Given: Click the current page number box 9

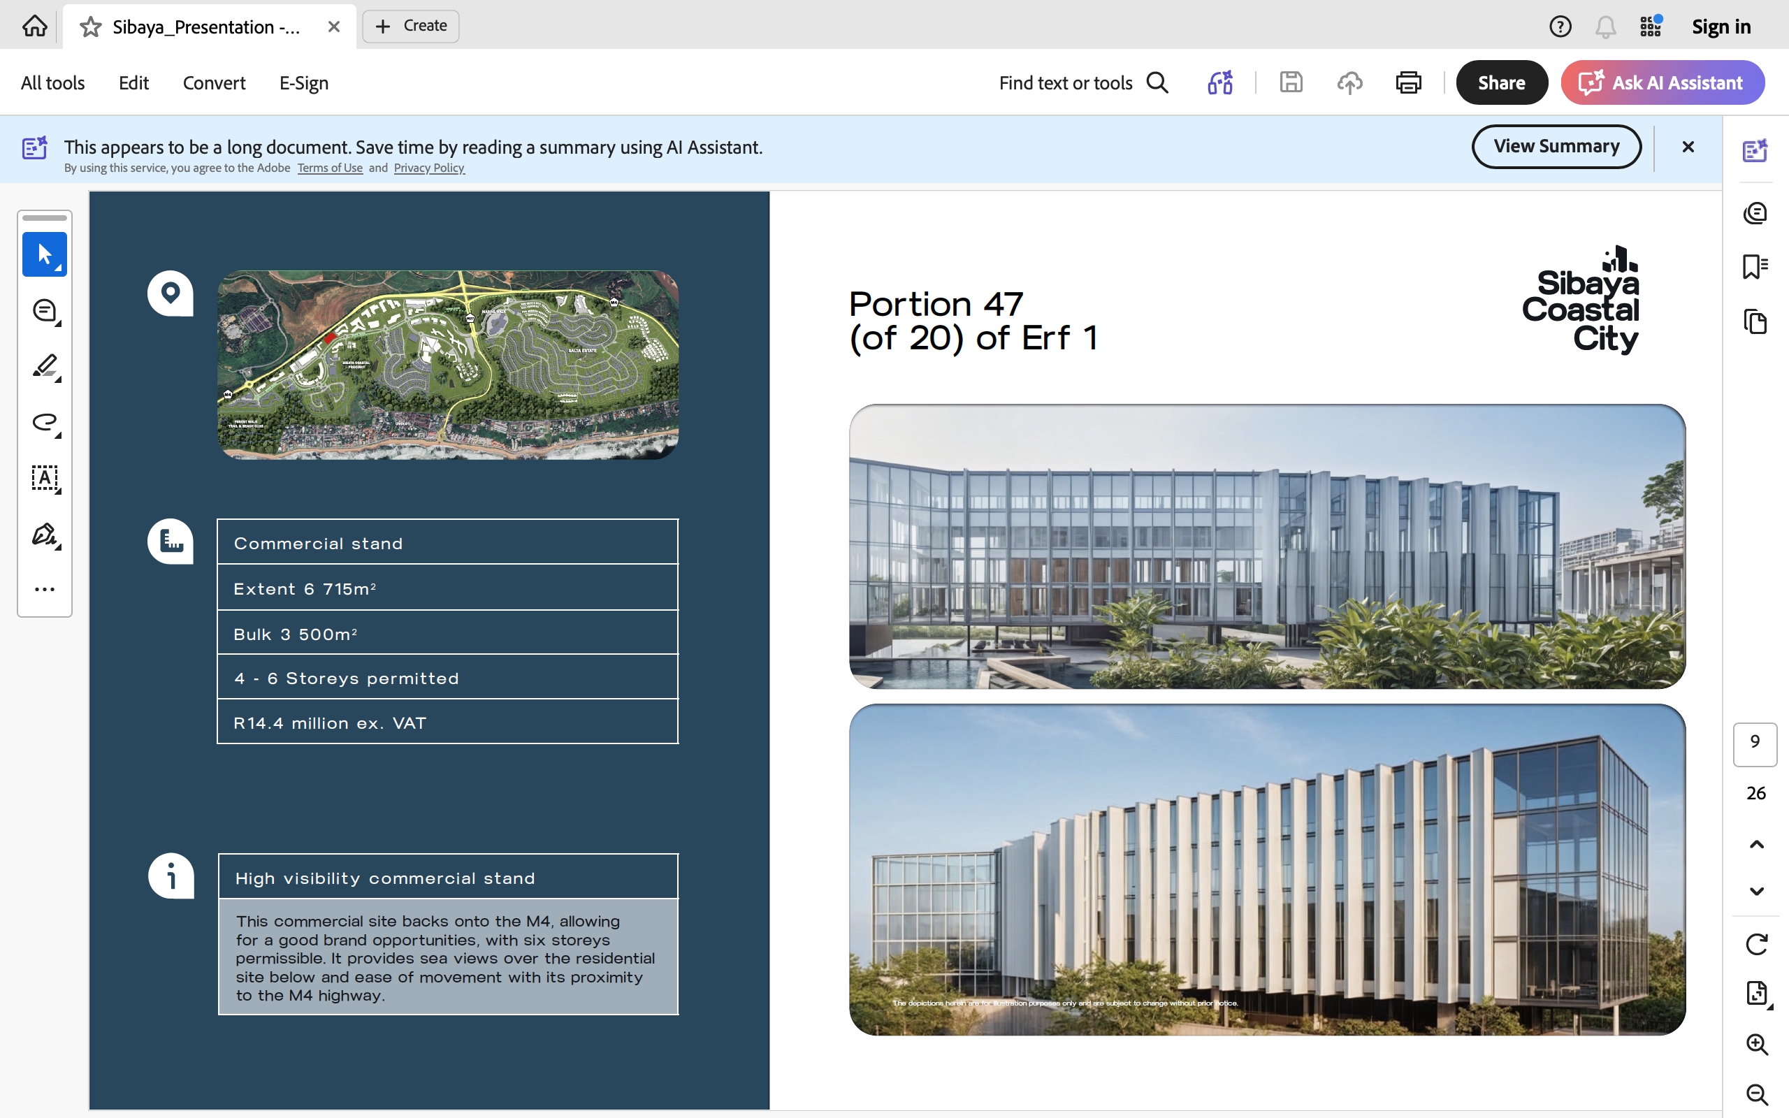Looking at the screenshot, I should point(1755,744).
